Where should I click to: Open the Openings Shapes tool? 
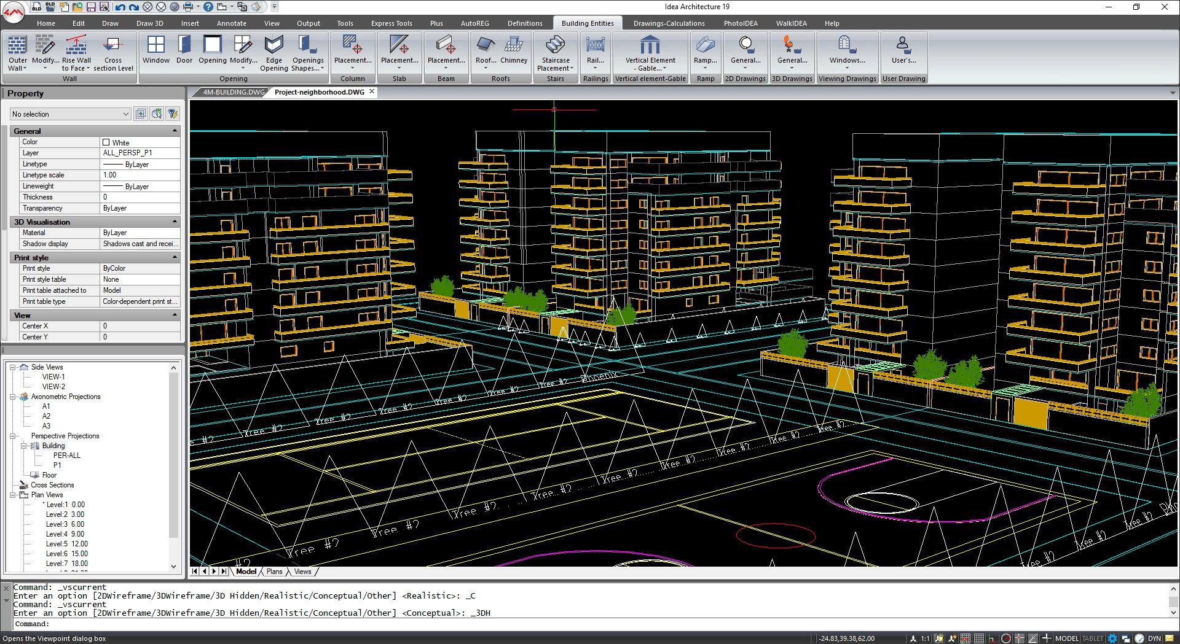pyautogui.click(x=308, y=52)
